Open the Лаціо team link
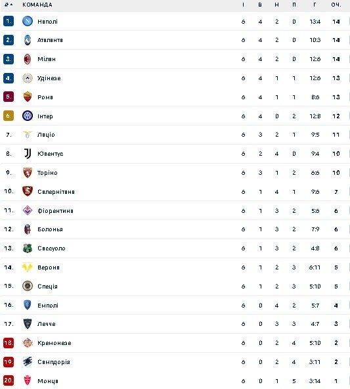 pyautogui.click(x=46, y=135)
